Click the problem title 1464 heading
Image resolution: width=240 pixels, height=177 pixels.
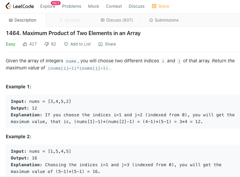coord(73,33)
